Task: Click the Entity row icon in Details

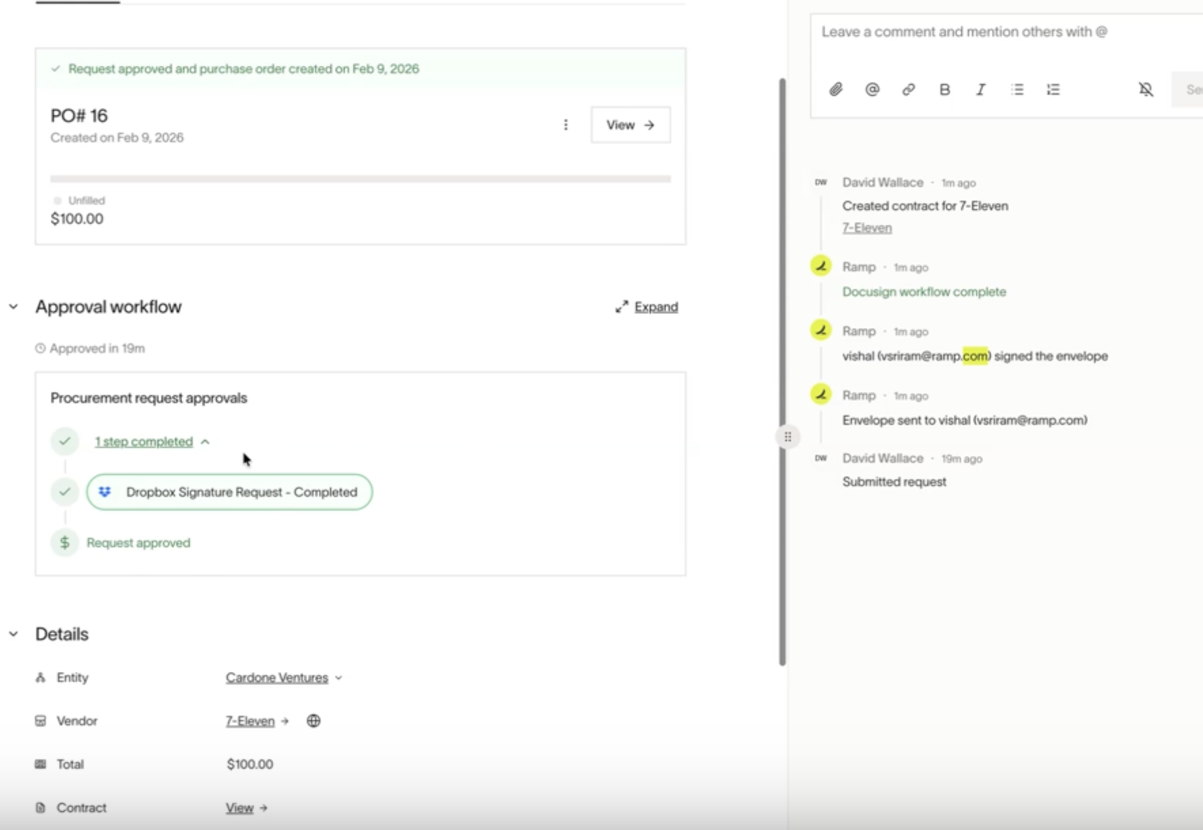Action: pyautogui.click(x=40, y=678)
